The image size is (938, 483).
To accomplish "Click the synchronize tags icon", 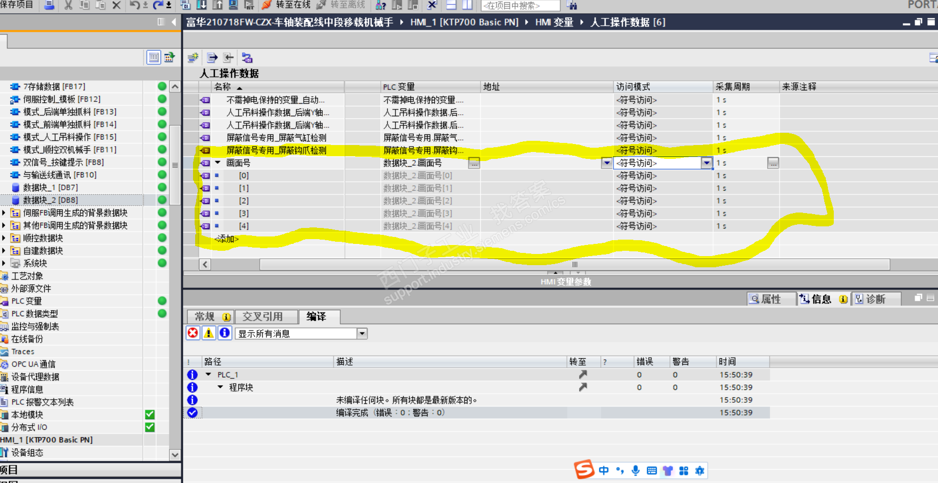I will (247, 57).
